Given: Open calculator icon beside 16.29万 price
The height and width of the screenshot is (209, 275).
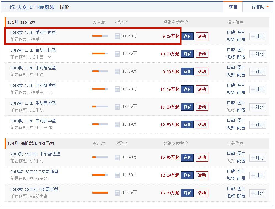Looking at the screenshot, I should point(117,193).
